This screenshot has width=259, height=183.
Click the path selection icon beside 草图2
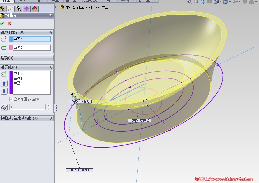[x=4, y=47]
